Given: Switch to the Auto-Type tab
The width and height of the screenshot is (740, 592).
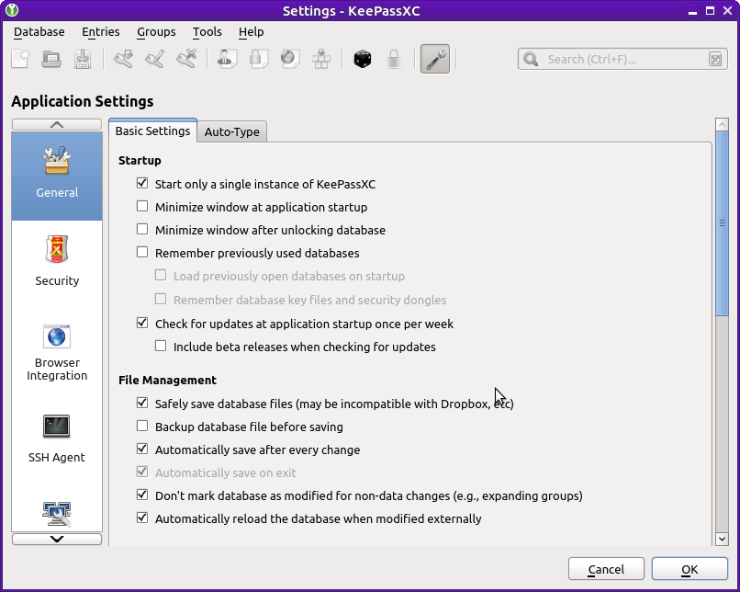Looking at the screenshot, I should pos(232,131).
